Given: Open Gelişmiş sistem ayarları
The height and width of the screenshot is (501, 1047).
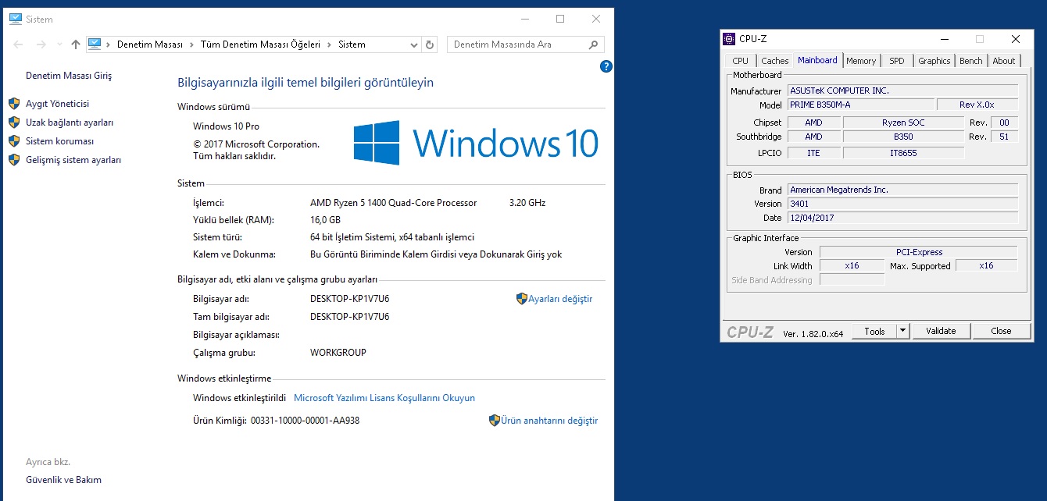Looking at the screenshot, I should coord(73,160).
